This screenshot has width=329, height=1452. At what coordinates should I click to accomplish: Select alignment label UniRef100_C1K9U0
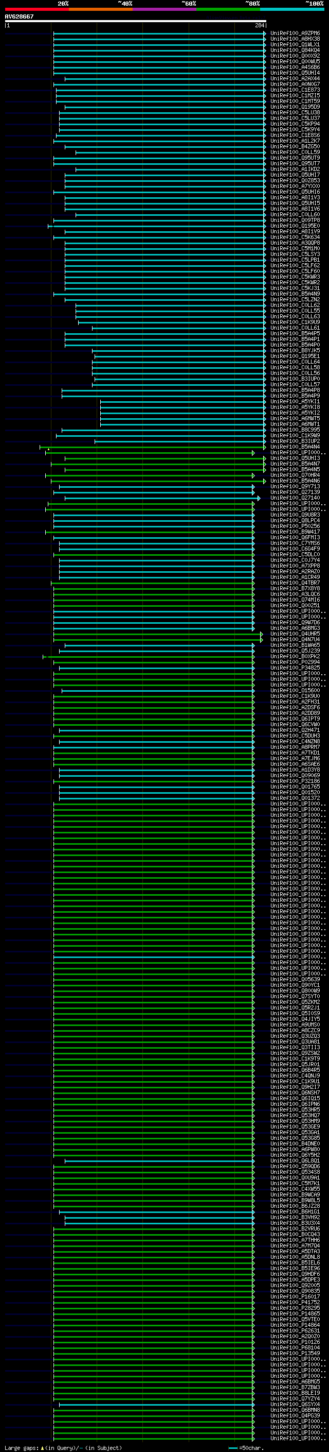point(295,696)
